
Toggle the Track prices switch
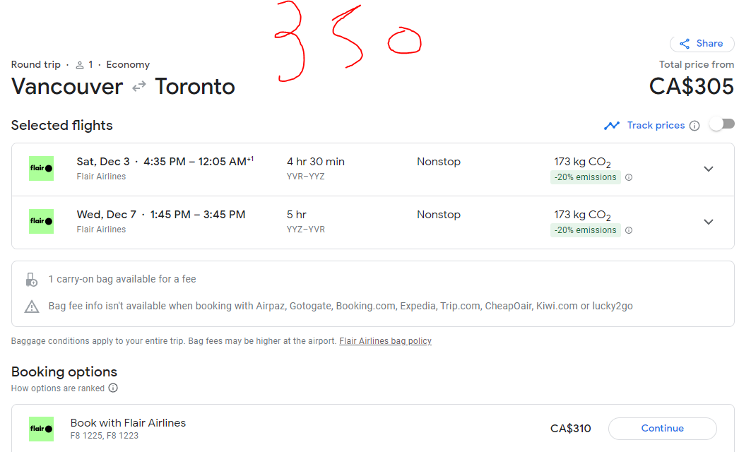[721, 124]
